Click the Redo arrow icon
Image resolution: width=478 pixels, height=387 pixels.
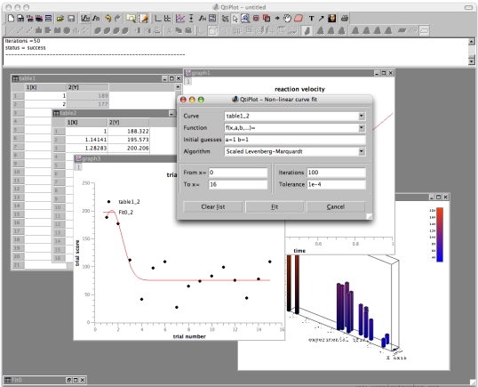tap(117, 19)
